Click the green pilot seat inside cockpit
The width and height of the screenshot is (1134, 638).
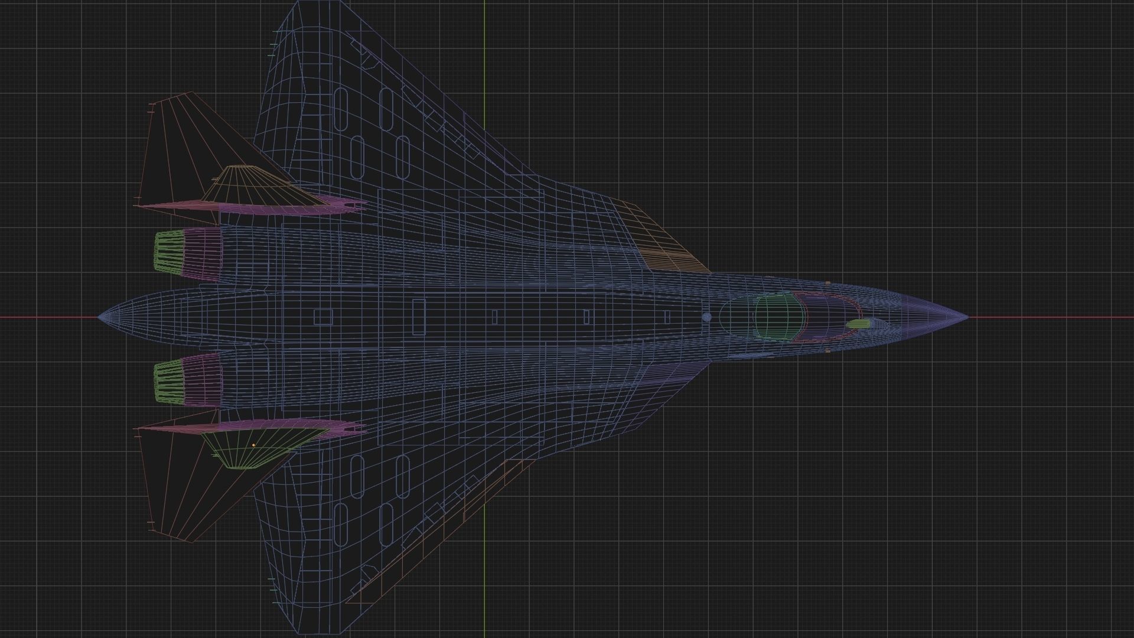[780, 318]
